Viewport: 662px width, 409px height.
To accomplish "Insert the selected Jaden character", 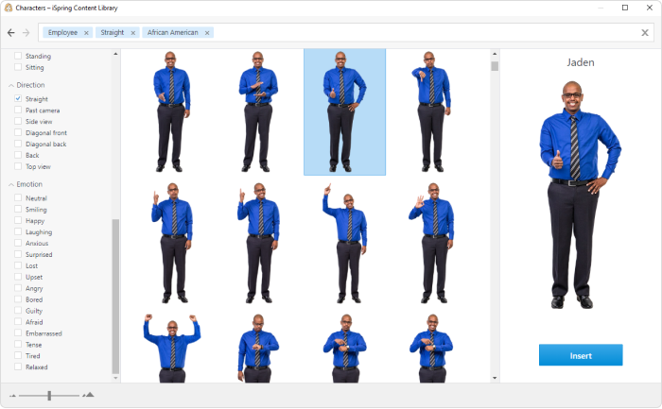I will [x=581, y=355].
